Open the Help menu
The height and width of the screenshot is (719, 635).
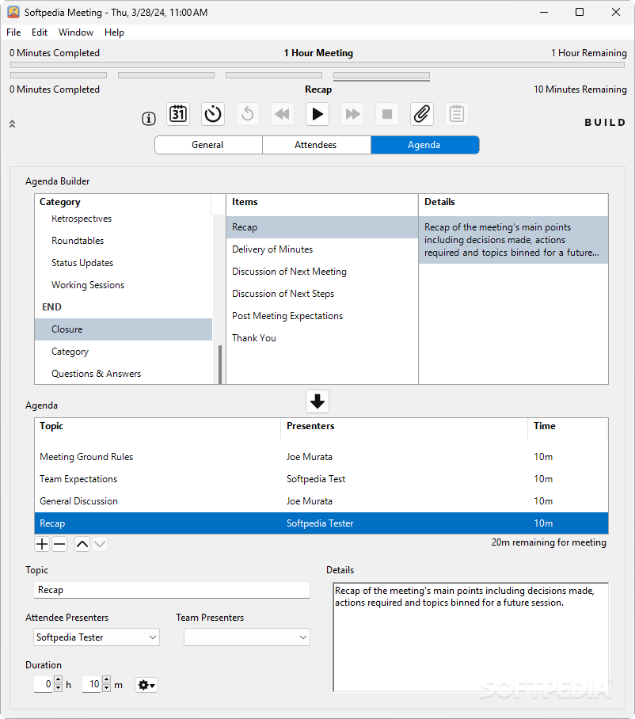(114, 32)
